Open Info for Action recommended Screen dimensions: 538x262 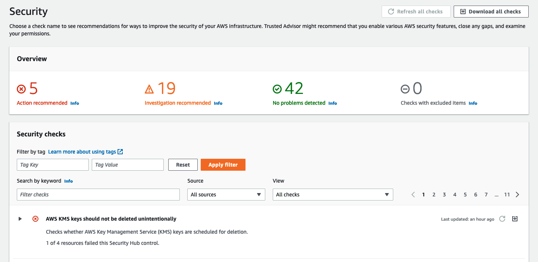point(75,103)
